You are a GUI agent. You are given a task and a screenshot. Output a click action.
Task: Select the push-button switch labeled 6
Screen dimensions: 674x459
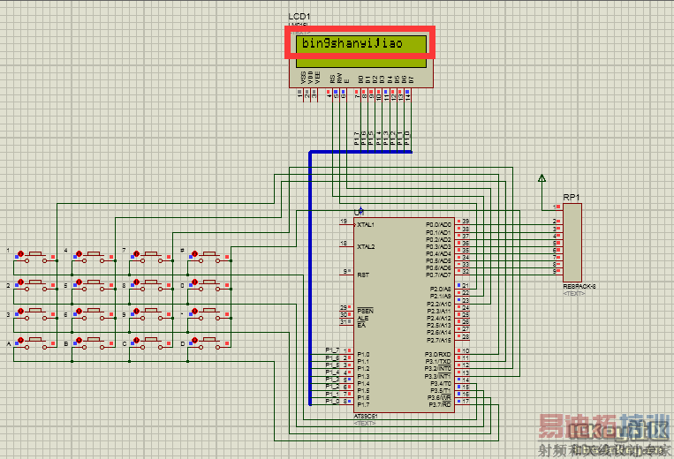click(x=94, y=315)
